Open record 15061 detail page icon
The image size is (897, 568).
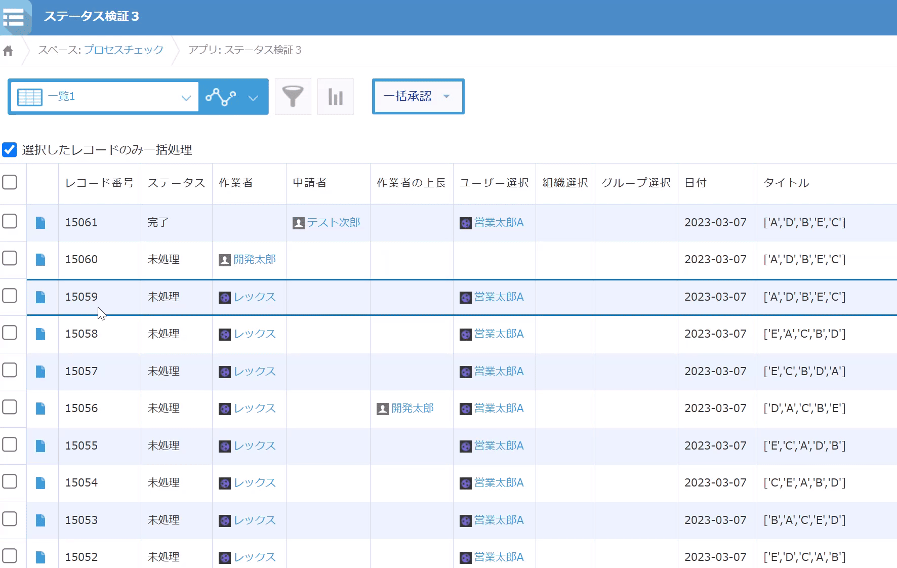pyautogui.click(x=40, y=223)
